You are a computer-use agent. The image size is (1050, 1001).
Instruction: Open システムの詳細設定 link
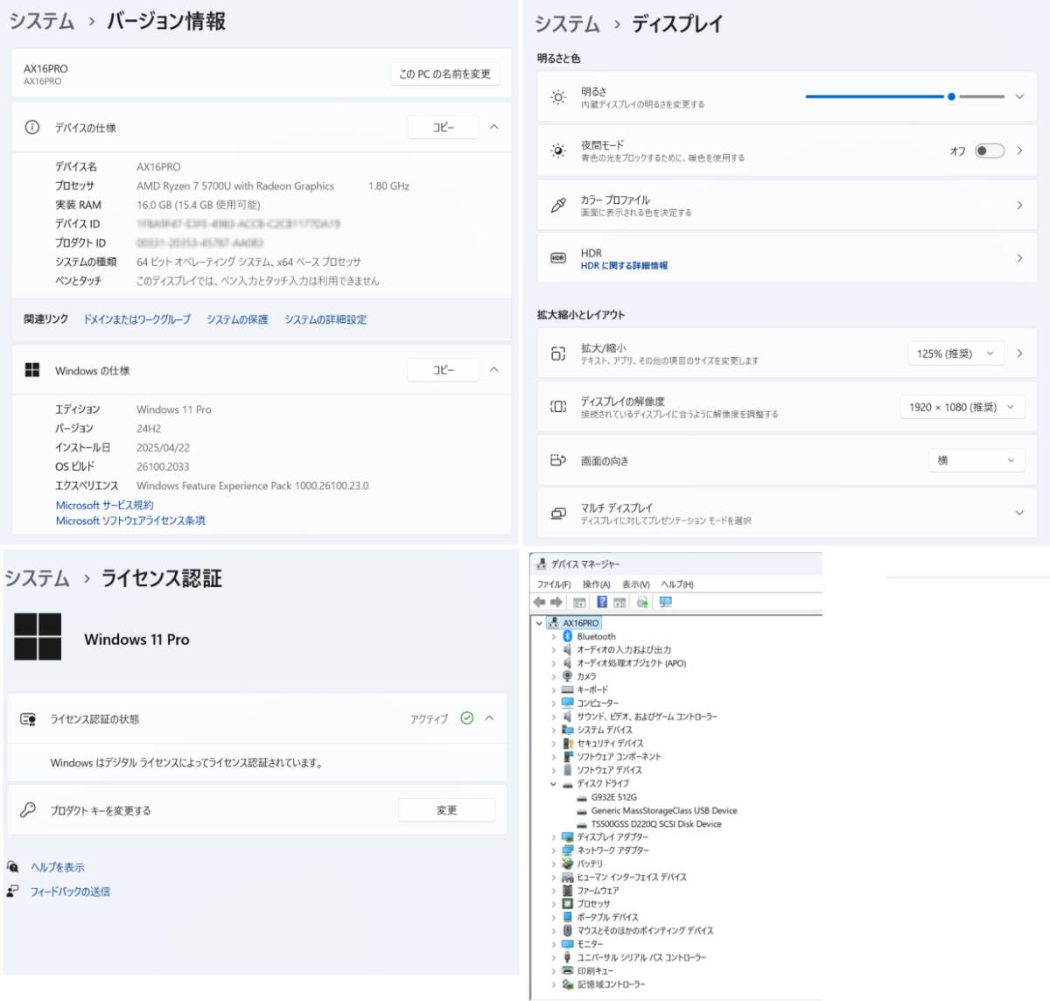click(x=325, y=319)
